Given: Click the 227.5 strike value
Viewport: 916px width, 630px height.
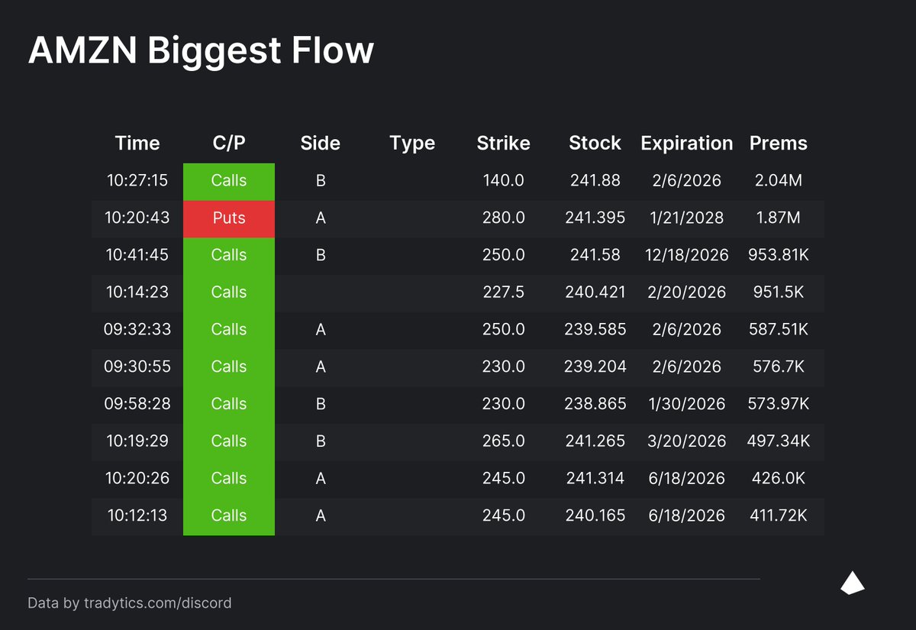Looking at the screenshot, I should tap(504, 292).
